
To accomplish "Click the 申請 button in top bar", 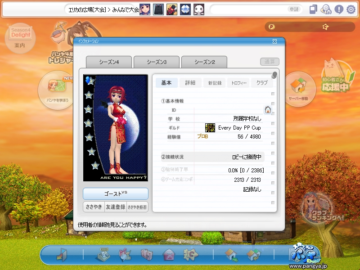I will click(x=294, y=9).
